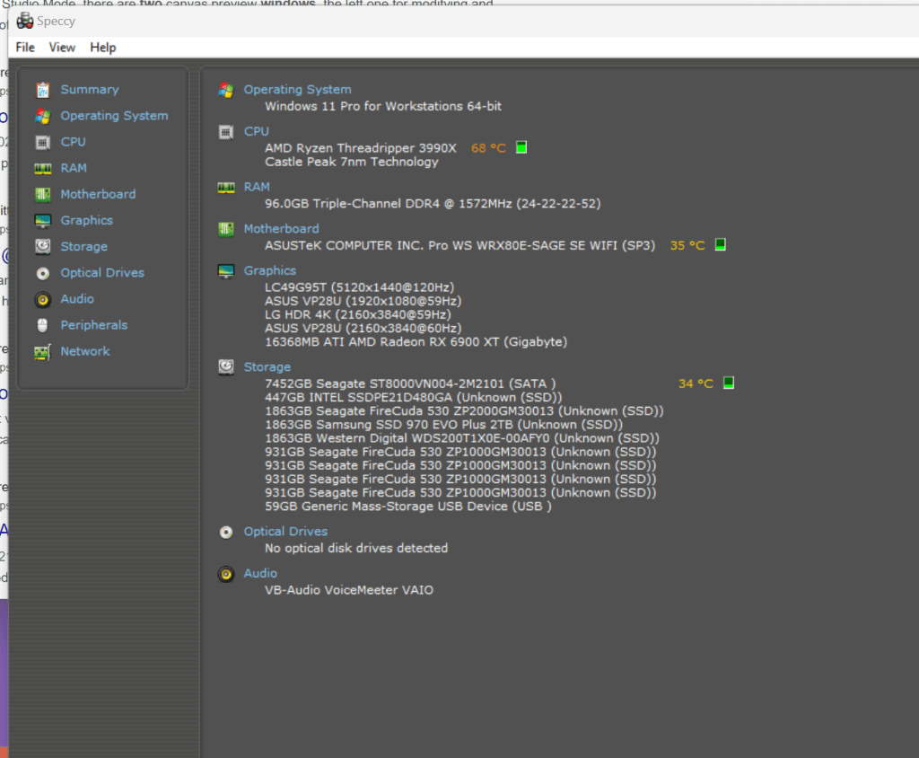Click the green motherboard temperature indicator
This screenshot has height=758, width=919.
721,244
